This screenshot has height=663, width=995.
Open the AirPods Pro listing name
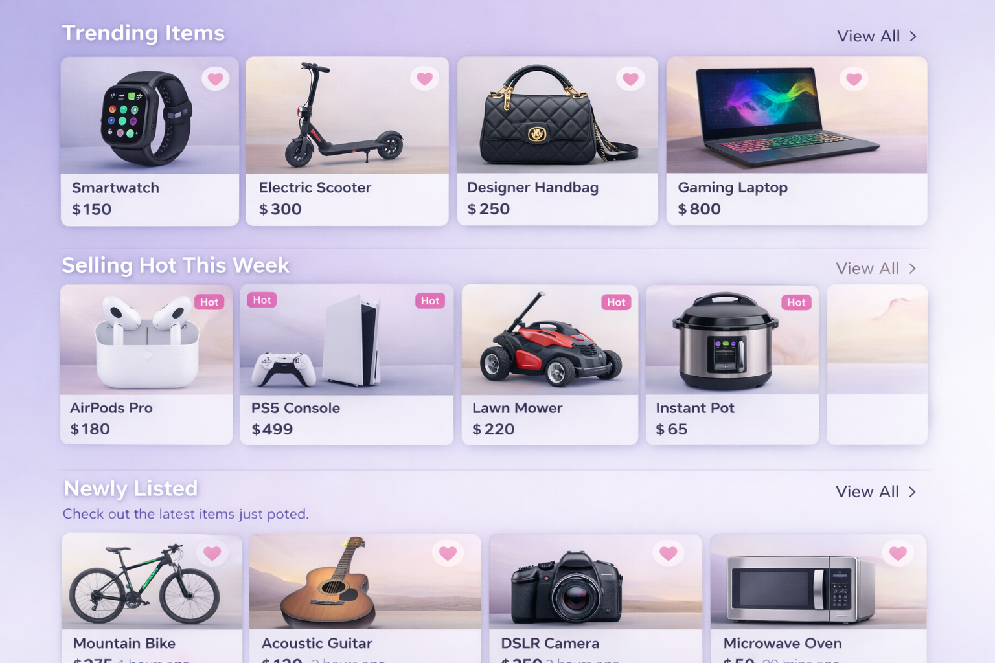pos(111,408)
